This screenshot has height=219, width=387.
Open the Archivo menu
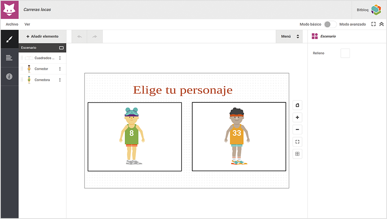click(12, 24)
